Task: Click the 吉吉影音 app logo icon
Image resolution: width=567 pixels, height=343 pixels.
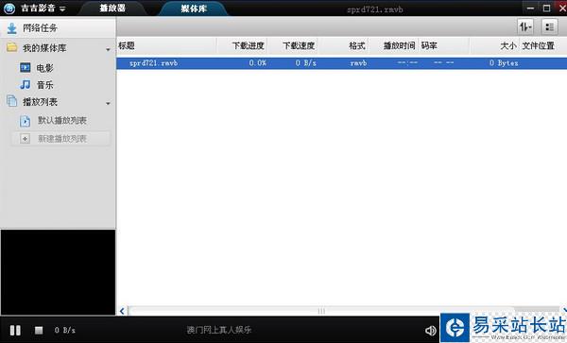Action: tap(9, 9)
